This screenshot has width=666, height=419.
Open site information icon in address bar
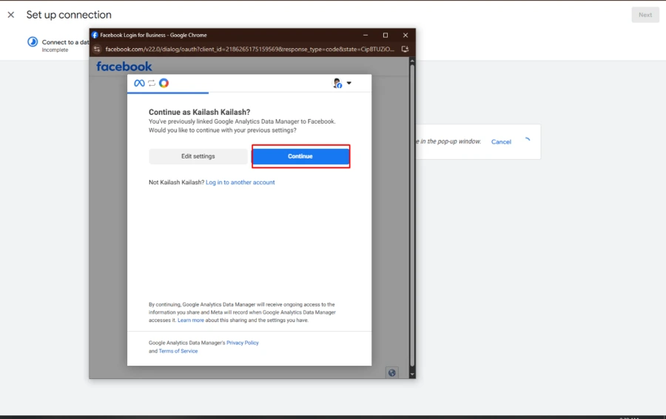pyautogui.click(x=97, y=50)
